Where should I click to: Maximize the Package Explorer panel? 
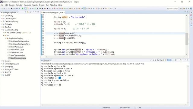38,12
